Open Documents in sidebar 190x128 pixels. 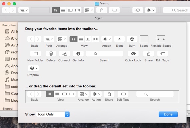tap(11, 73)
